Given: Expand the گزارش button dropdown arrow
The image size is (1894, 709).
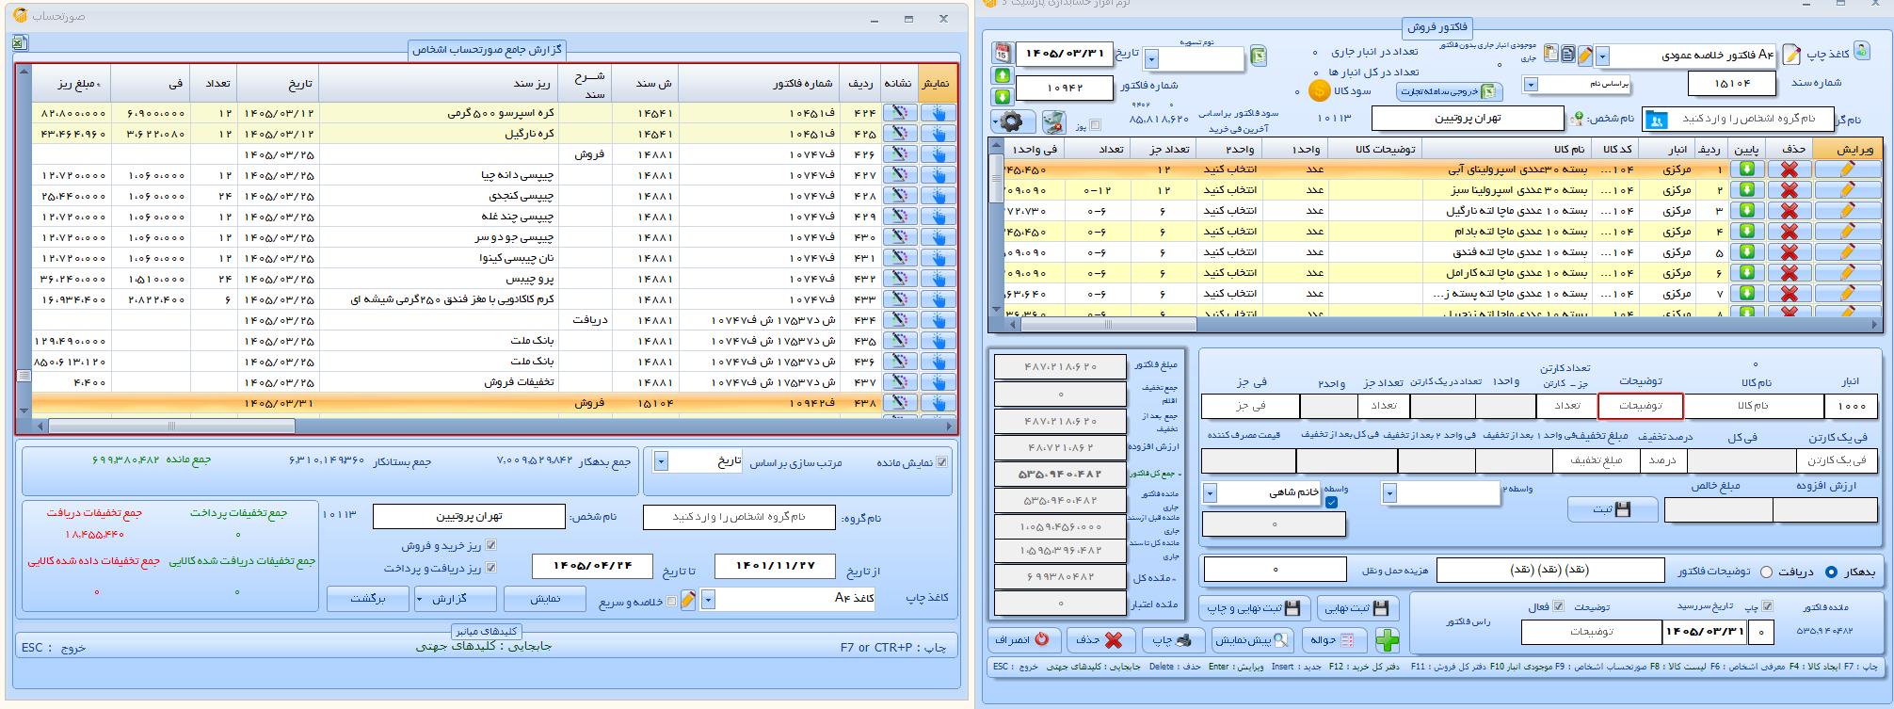Looking at the screenshot, I should [419, 599].
